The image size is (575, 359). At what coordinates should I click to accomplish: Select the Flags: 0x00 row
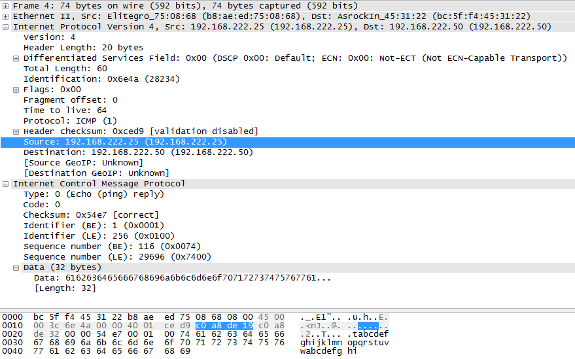pos(52,90)
